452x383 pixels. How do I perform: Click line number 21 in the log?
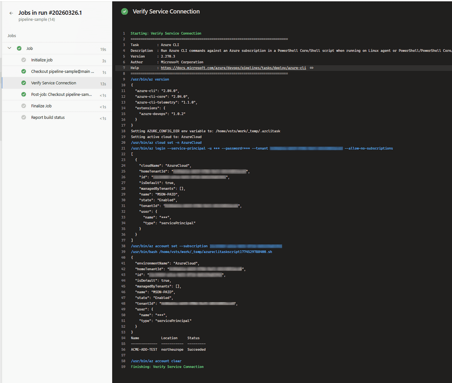[124, 148]
